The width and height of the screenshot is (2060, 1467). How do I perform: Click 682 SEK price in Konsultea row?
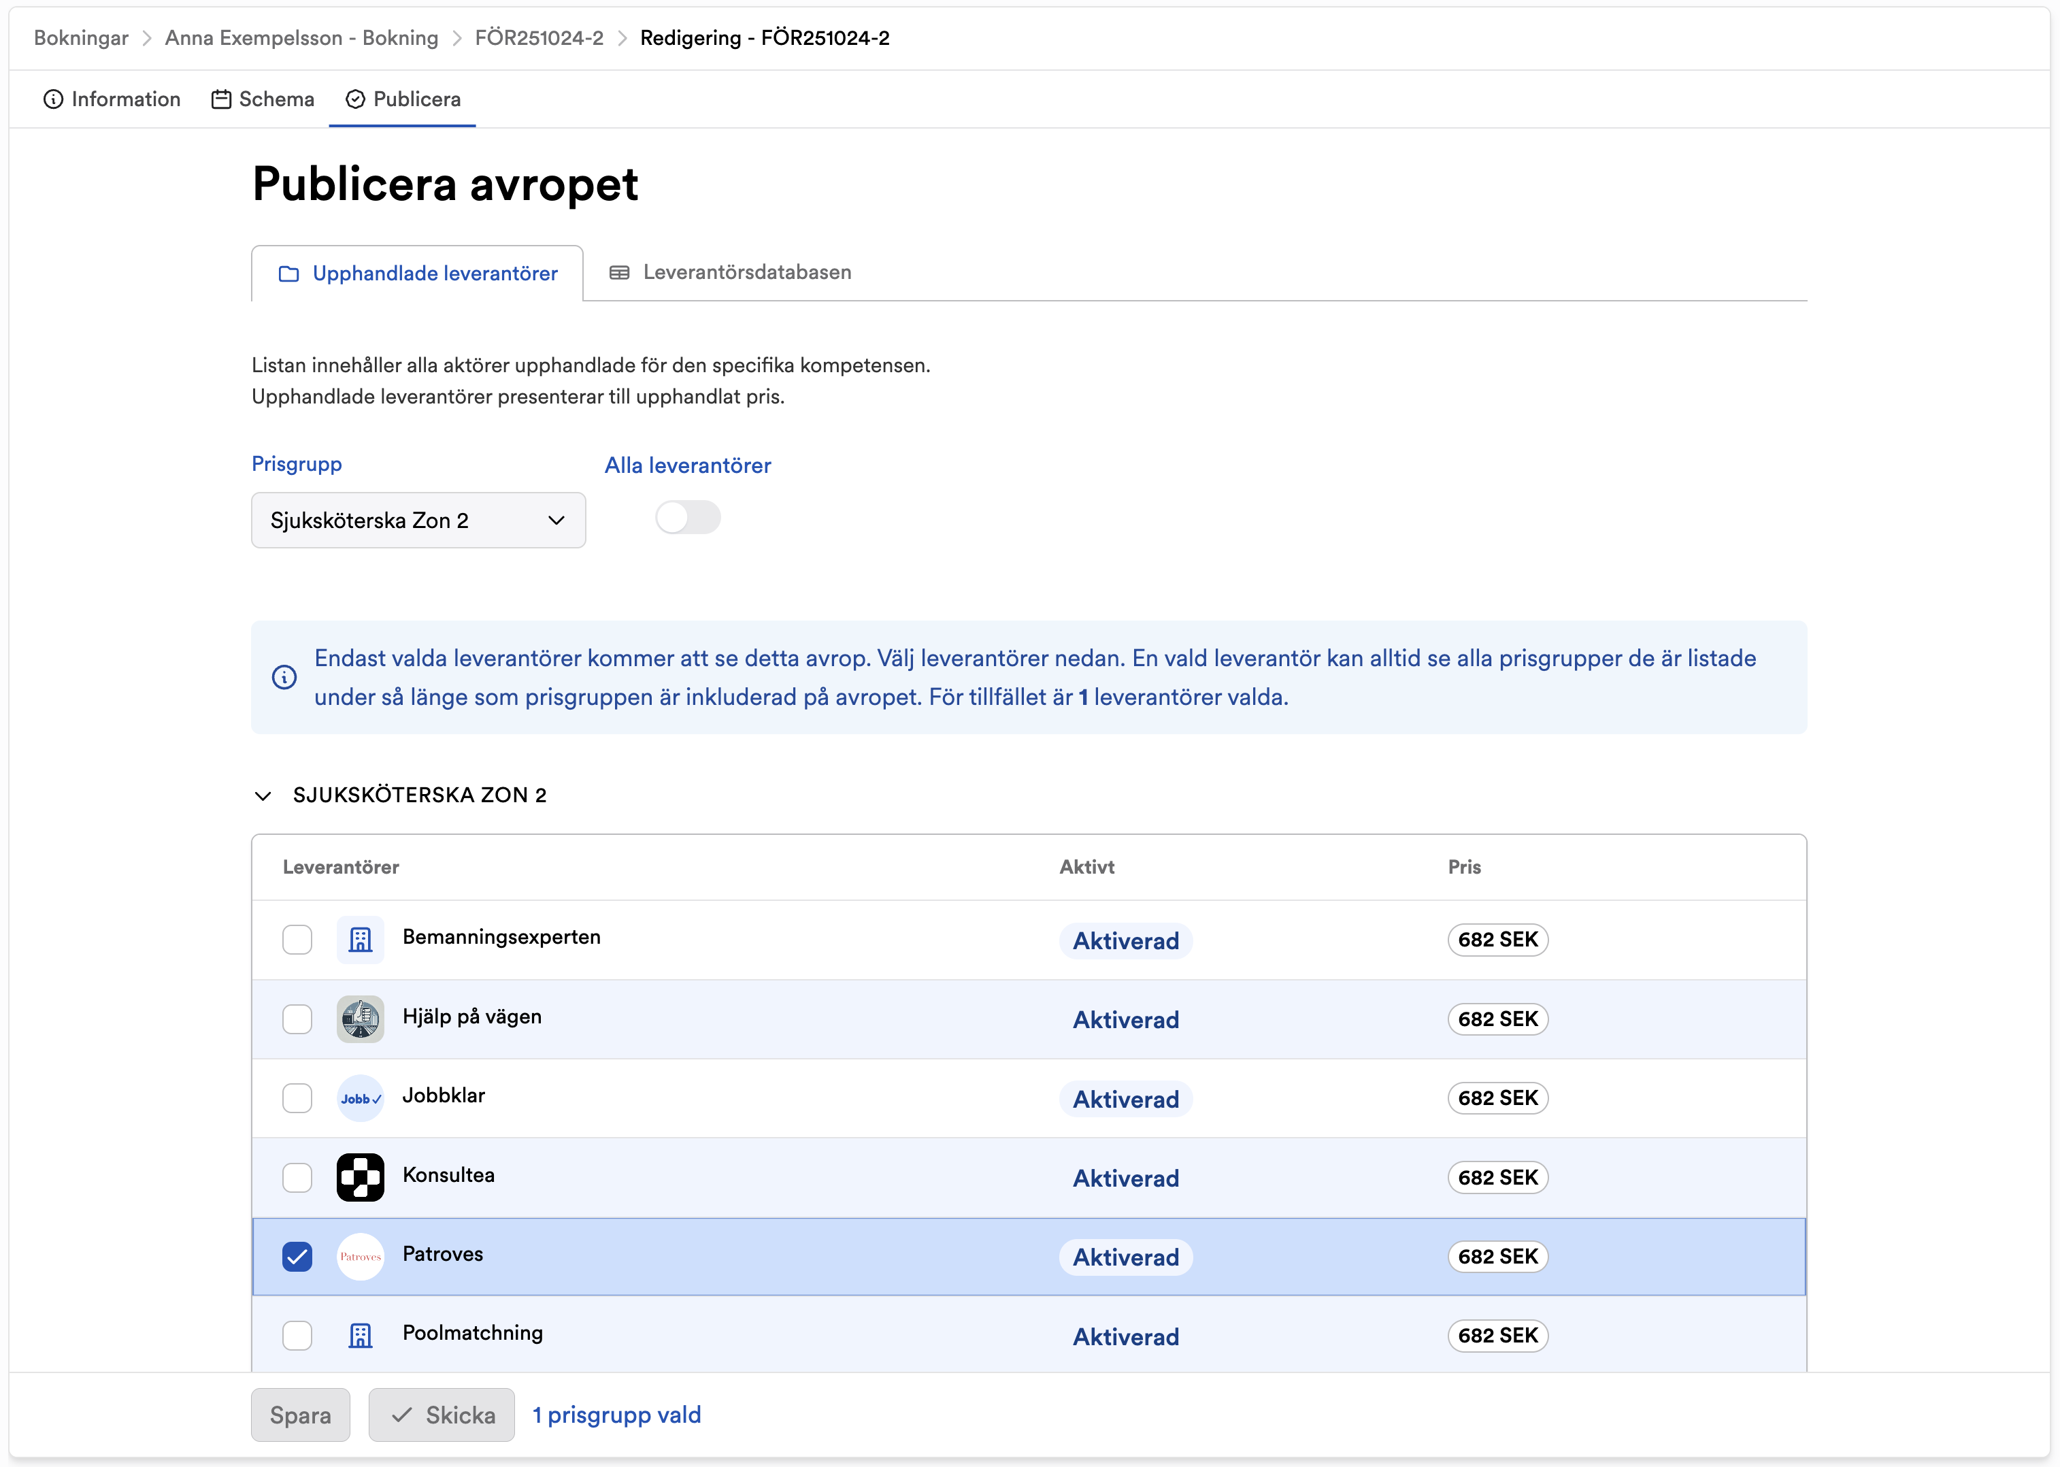click(x=1498, y=1177)
